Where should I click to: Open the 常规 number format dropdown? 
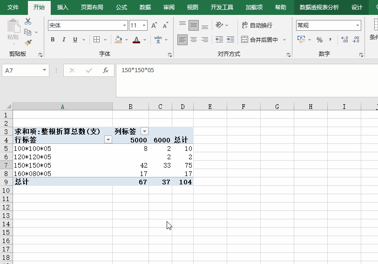click(358, 25)
